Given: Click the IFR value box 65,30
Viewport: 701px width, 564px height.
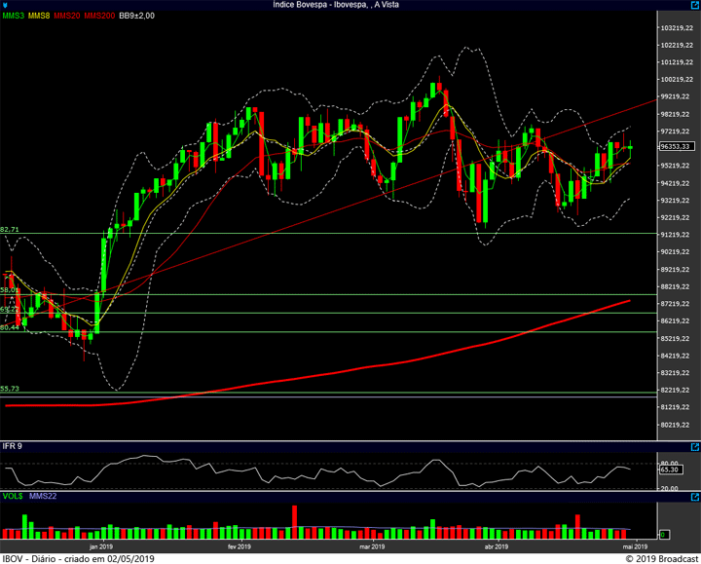Looking at the screenshot, I should pyautogui.click(x=671, y=470).
